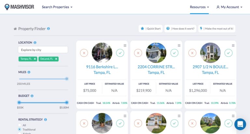The height and width of the screenshot is (134, 250).
Task: Select the Traditional rental strategy radio
Action: 20,129
